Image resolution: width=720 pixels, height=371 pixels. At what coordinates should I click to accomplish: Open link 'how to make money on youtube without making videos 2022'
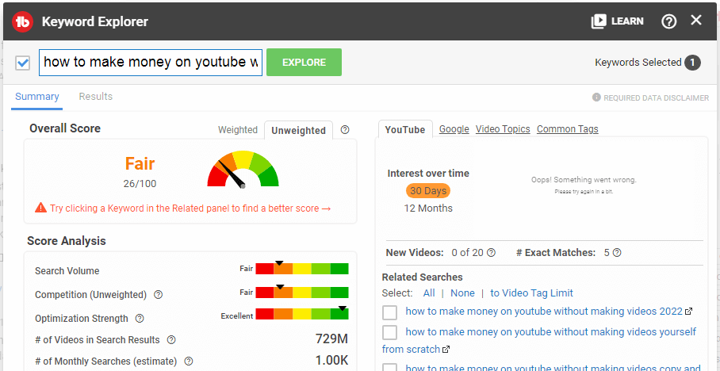pyautogui.click(x=544, y=312)
